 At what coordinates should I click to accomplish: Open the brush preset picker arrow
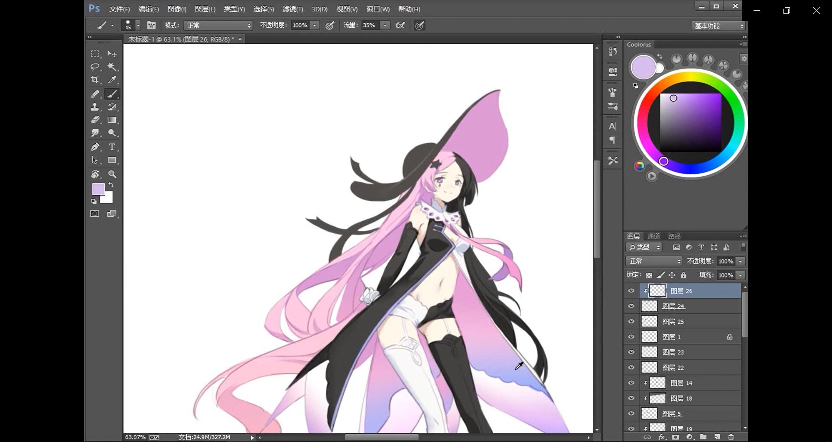click(x=138, y=26)
